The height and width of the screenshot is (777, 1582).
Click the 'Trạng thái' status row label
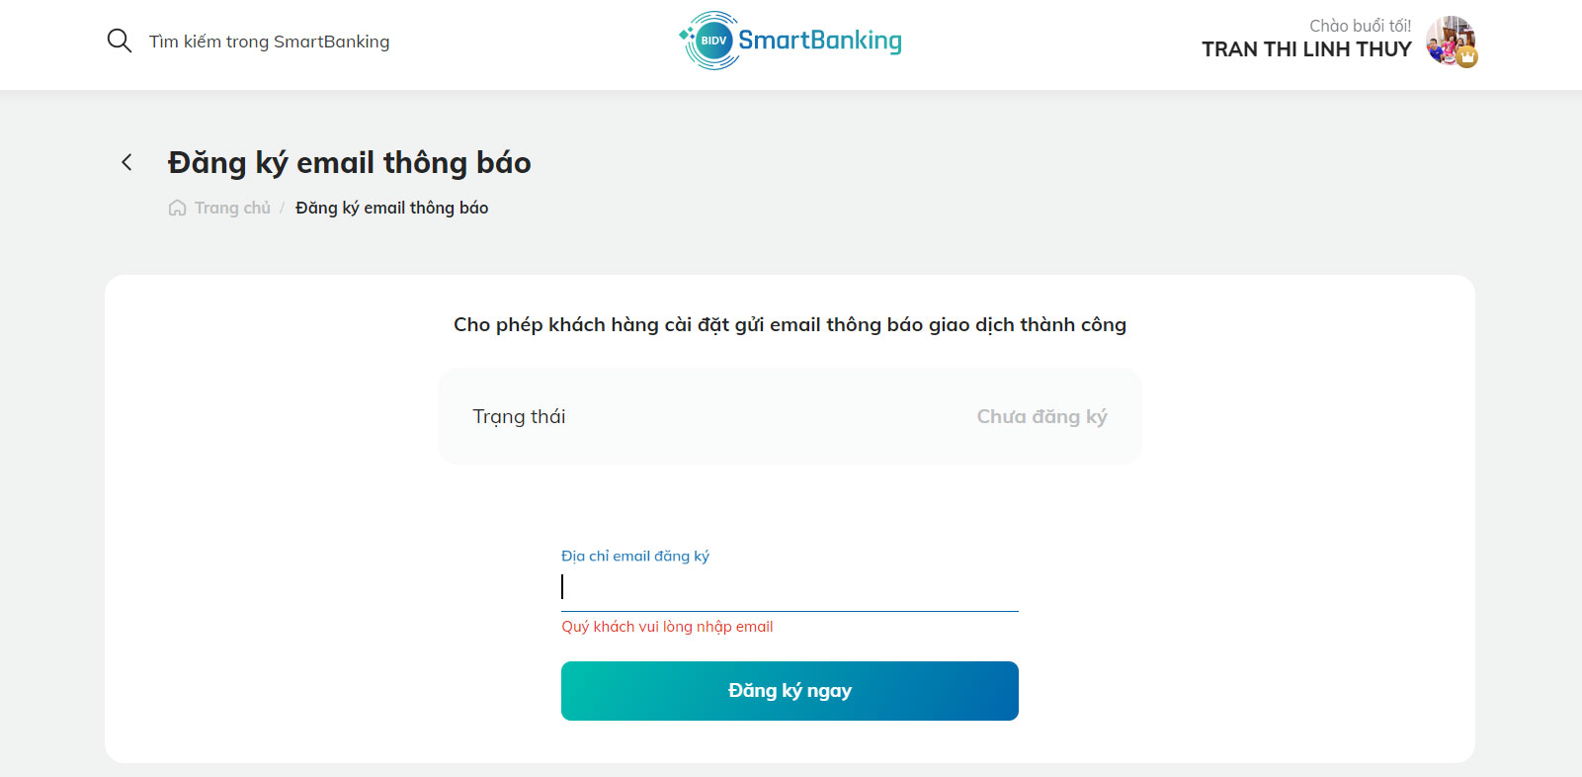(519, 416)
